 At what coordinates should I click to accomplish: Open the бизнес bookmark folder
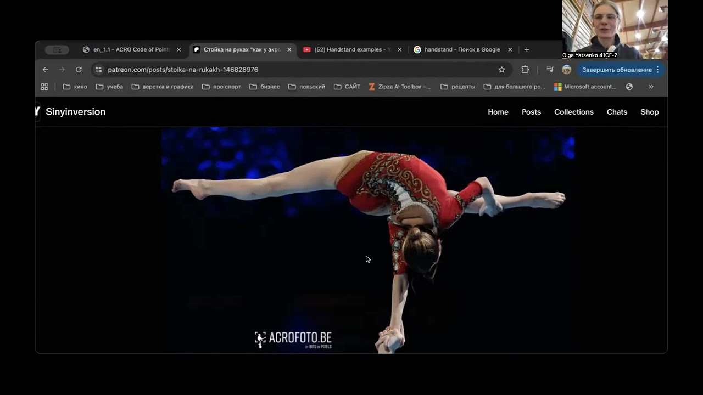pos(264,87)
